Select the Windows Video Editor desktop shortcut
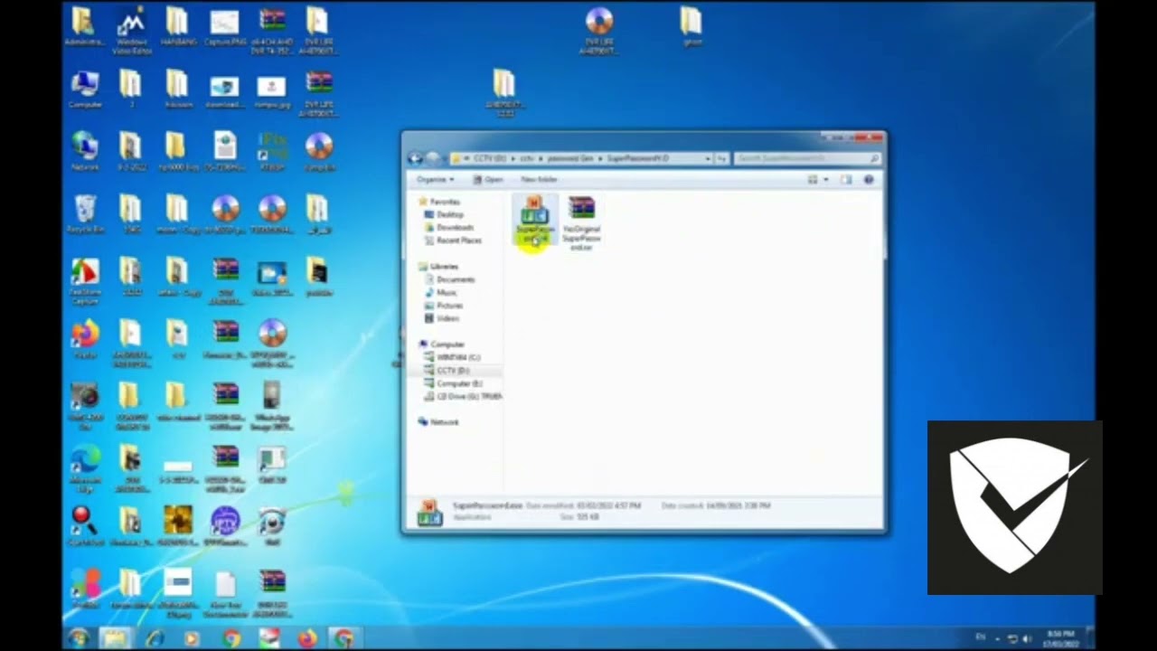The image size is (1157, 651). coord(132,31)
